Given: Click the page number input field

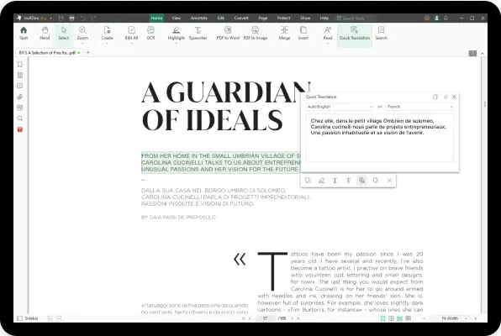Looking at the screenshot, I should [265, 318].
